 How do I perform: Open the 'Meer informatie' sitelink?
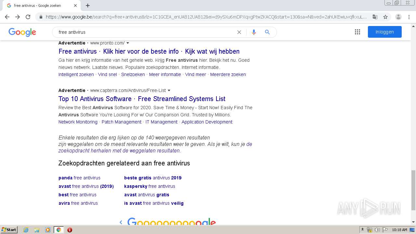pos(165,74)
